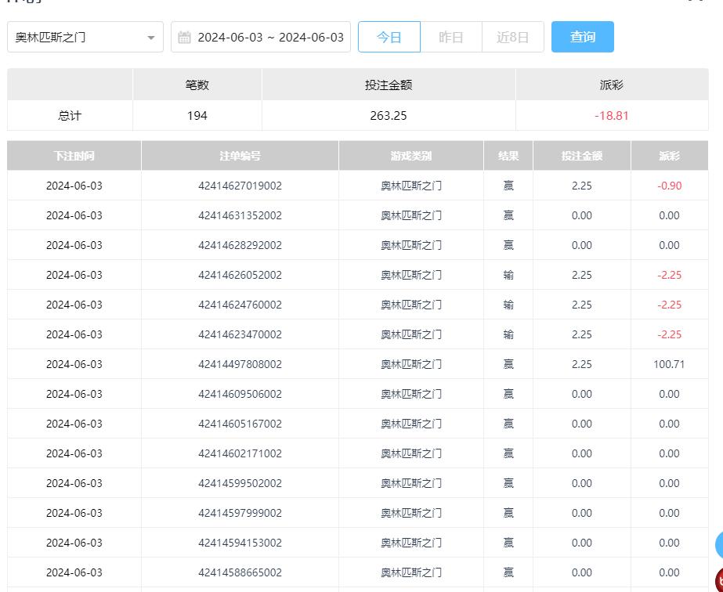The height and width of the screenshot is (592, 723).
Task: Click the 注单编号 column header
Action: click(240, 156)
